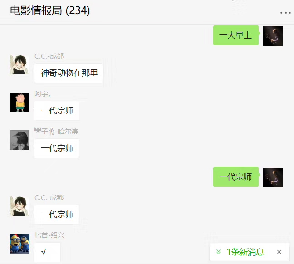The image size is (294, 264).
Task: Select the 神奇动物在那里 message bubble
Action: pos(69,73)
